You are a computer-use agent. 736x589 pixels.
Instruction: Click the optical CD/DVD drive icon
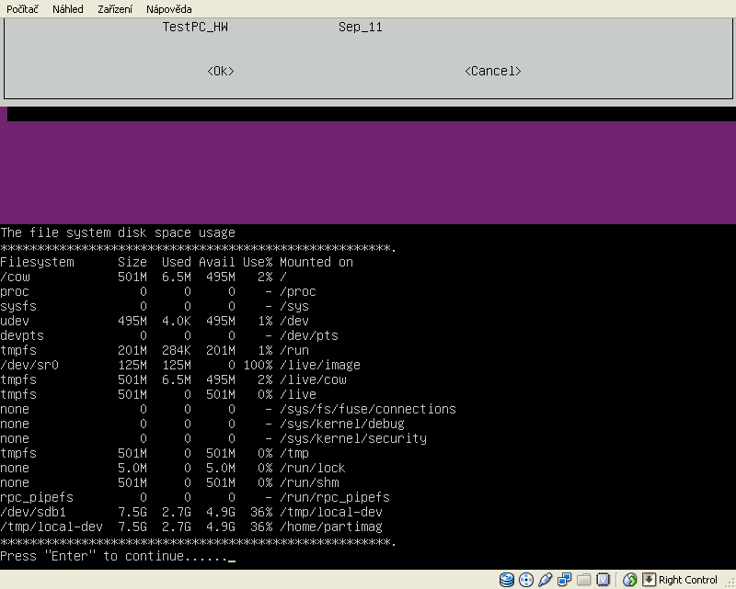526,580
